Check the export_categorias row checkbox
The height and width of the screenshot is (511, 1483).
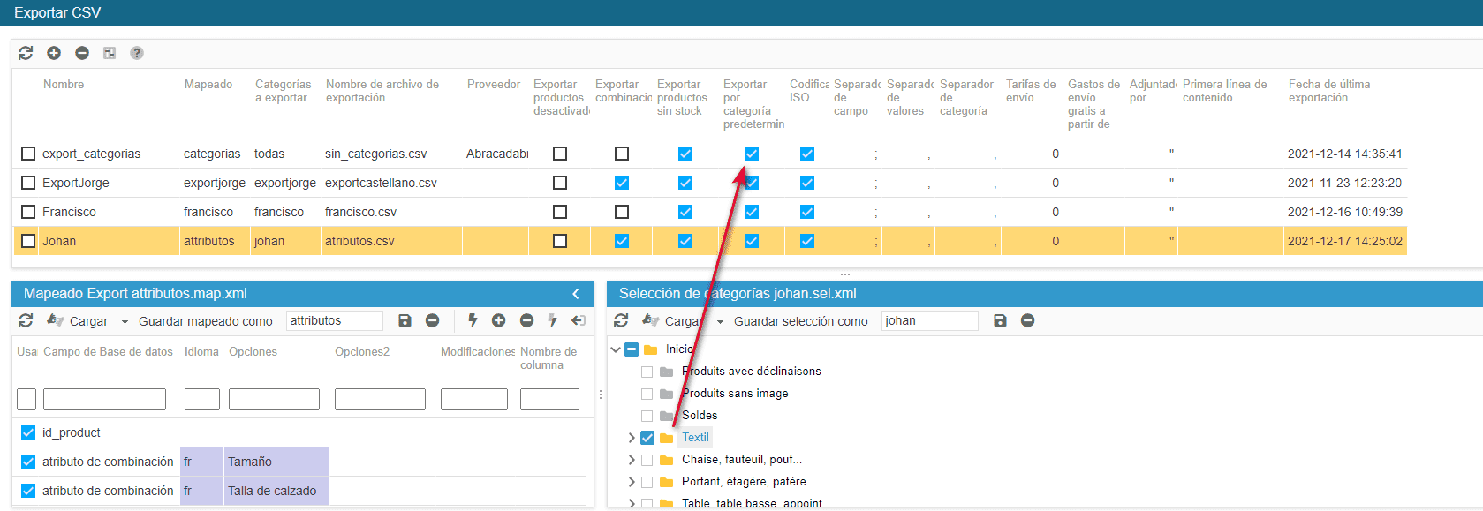pyautogui.click(x=28, y=154)
